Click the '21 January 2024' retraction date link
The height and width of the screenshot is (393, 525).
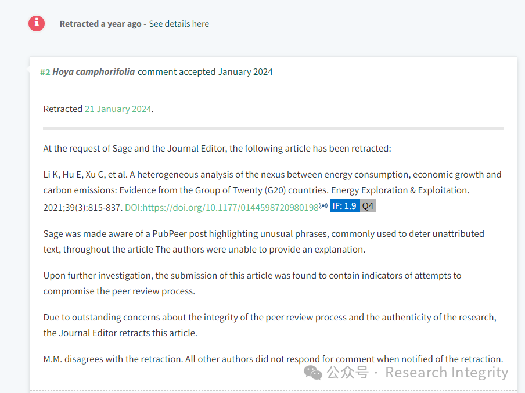click(118, 109)
